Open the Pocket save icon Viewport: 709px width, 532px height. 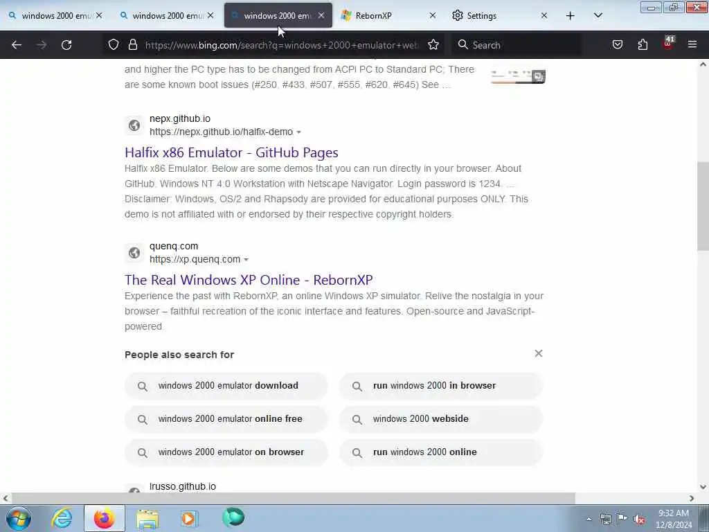[x=617, y=44]
